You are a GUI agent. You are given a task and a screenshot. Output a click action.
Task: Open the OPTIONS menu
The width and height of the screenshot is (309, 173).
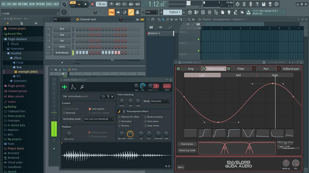40,4
